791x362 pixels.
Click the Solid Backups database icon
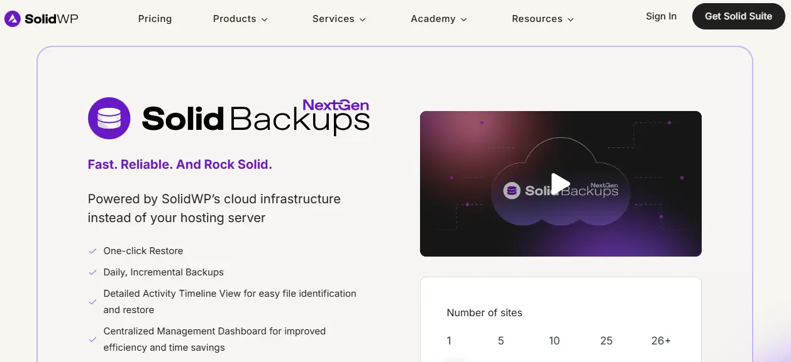109,118
